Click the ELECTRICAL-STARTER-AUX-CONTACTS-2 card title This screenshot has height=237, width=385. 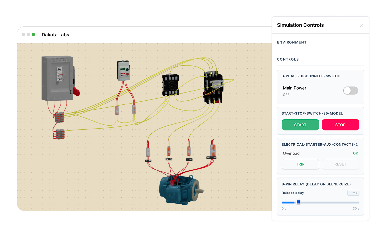click(x=320, y=144)
